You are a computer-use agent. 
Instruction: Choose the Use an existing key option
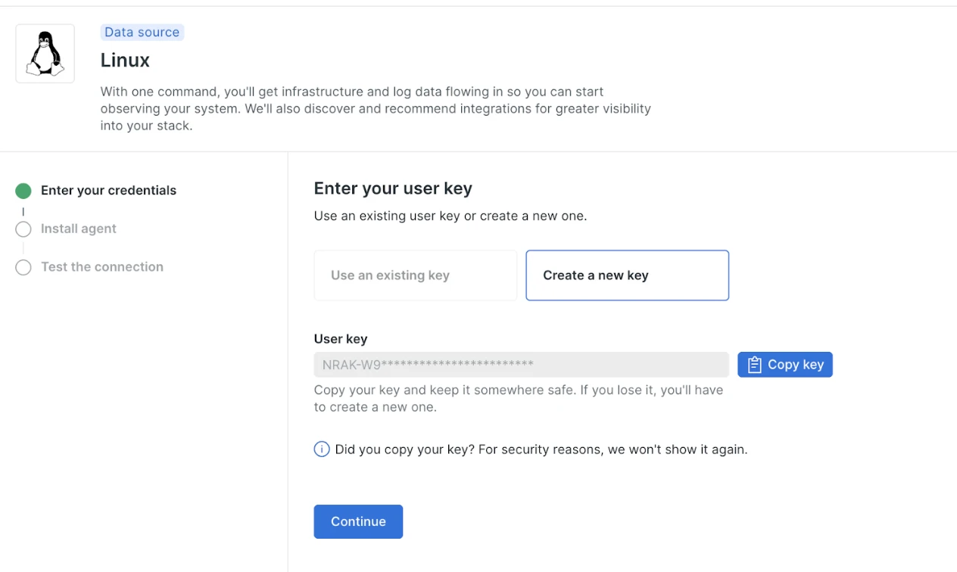(x=416, y=275)
